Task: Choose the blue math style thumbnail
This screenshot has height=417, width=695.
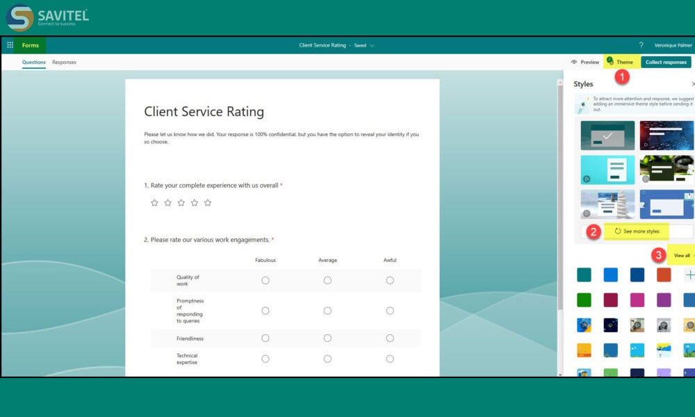Action: [x=667, y=204]
